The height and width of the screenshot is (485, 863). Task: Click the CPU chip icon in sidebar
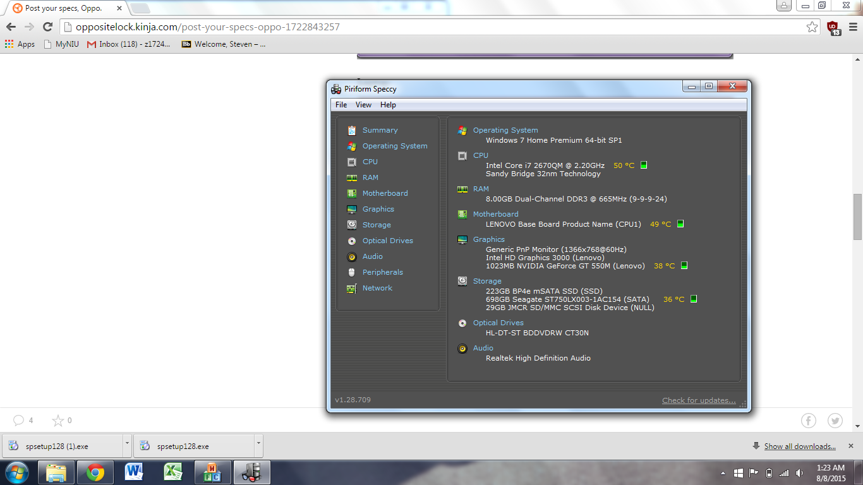tap(352, 162)
